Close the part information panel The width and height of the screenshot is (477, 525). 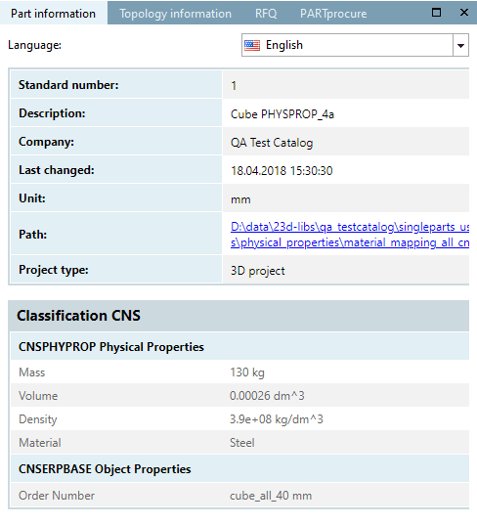tap(464, 13)
